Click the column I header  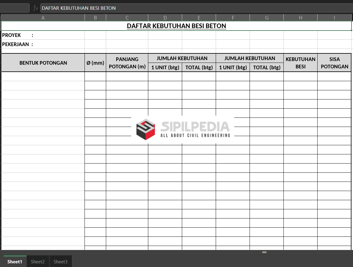click(334, 18)
